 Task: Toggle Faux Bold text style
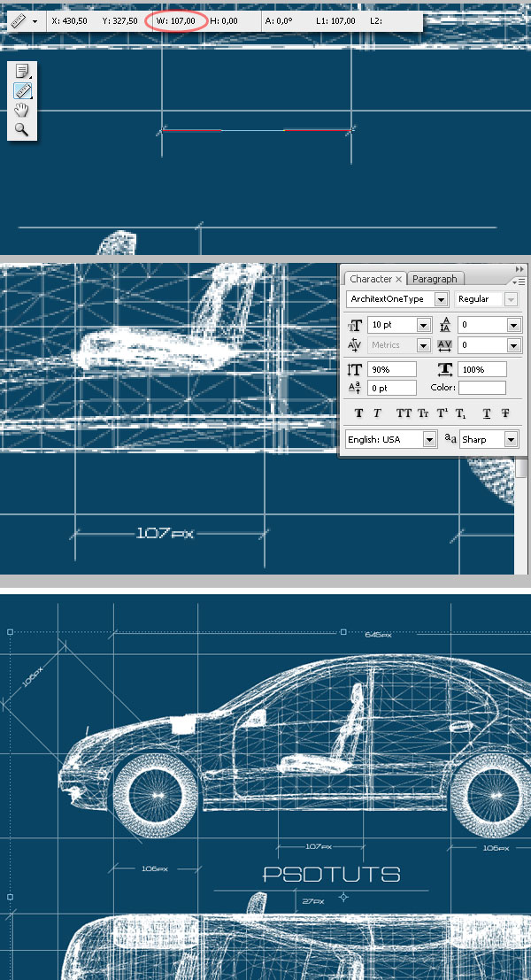coord(358,413)
